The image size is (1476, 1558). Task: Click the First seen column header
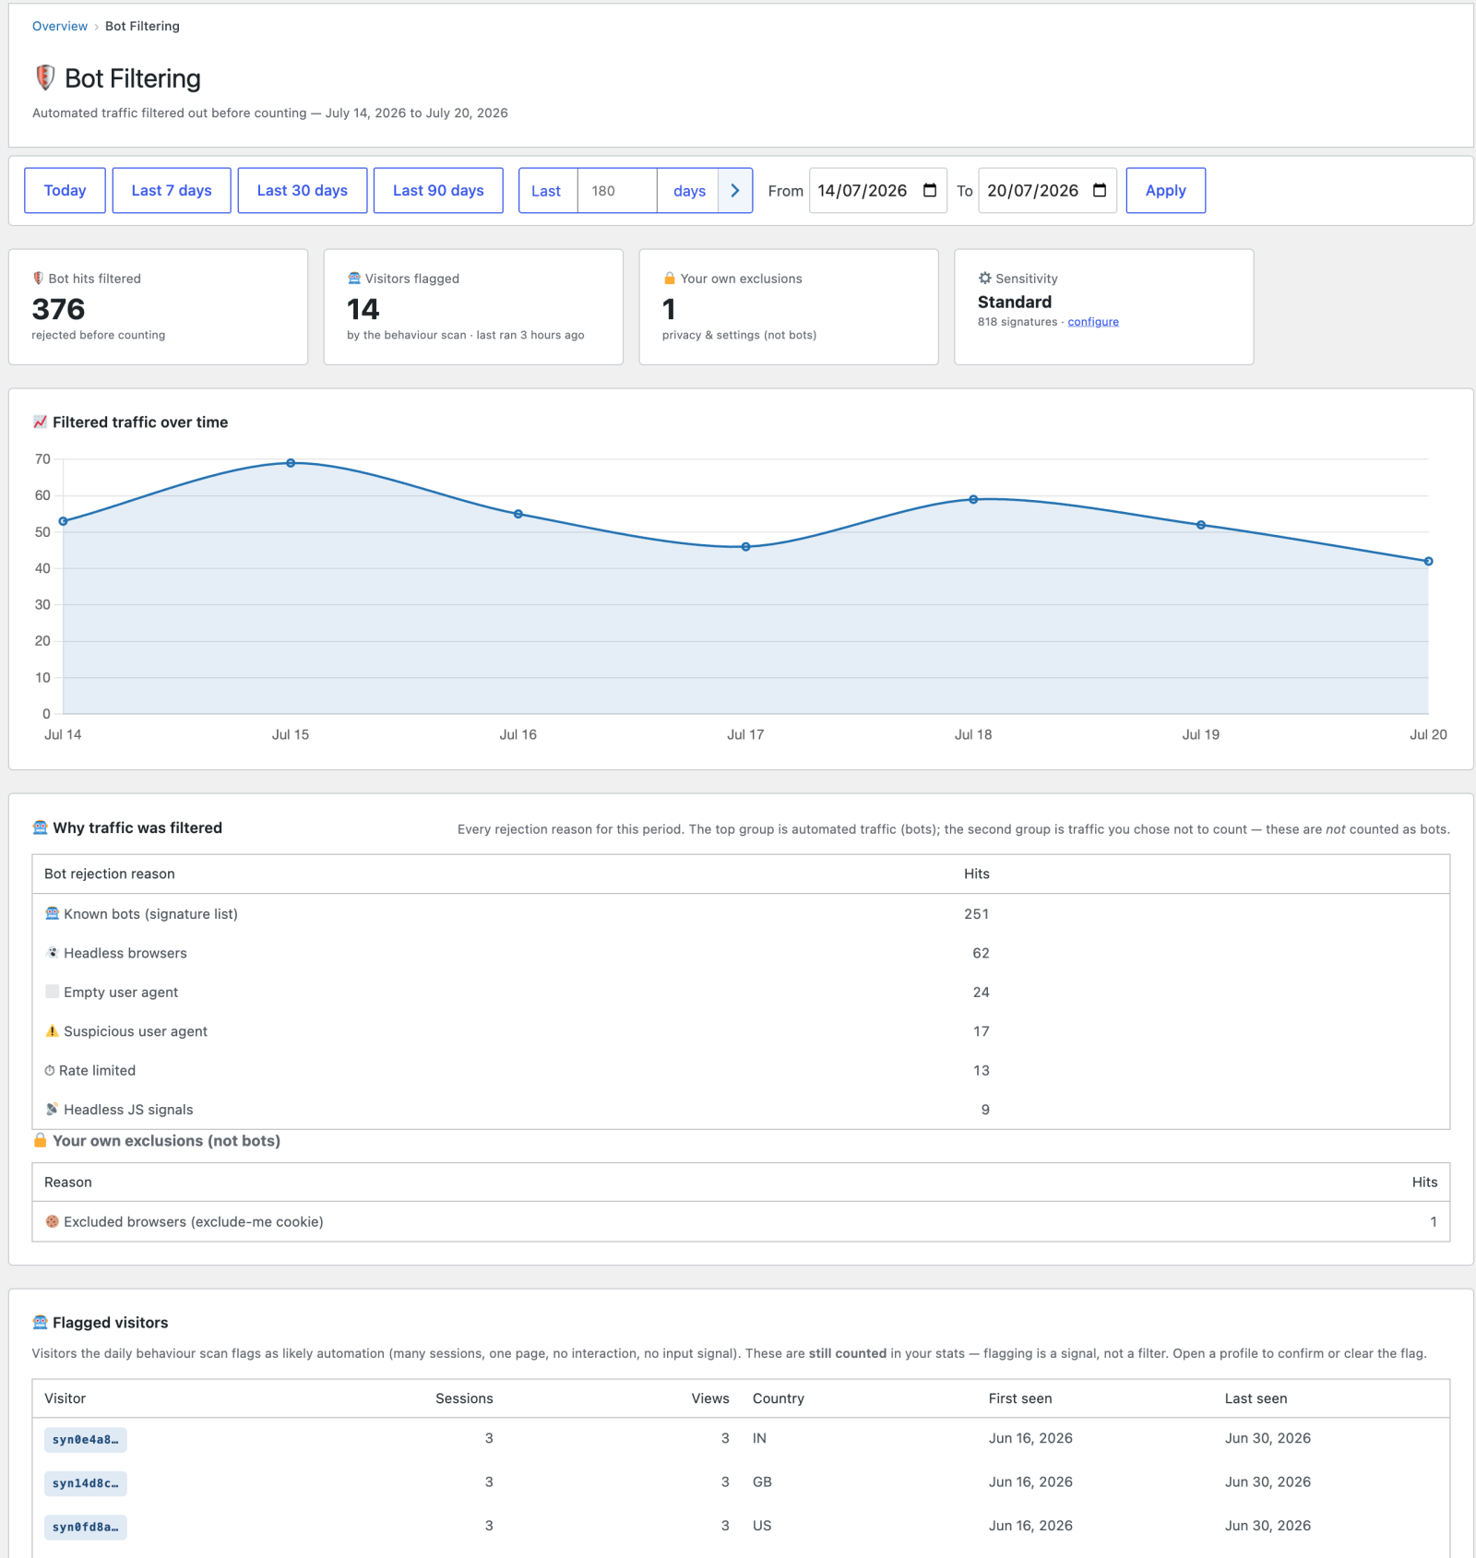point(1020,1398)
